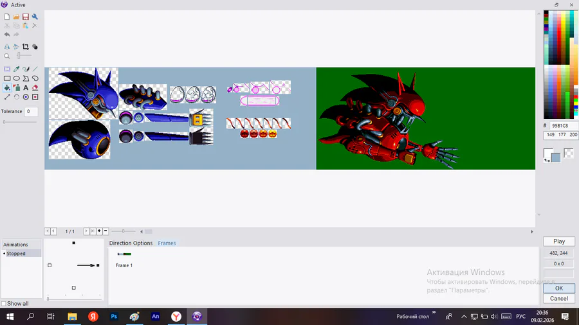Viewport: 579px width, 325px height.
Task: Go to the previous frame
Action: tap(53, 231)
